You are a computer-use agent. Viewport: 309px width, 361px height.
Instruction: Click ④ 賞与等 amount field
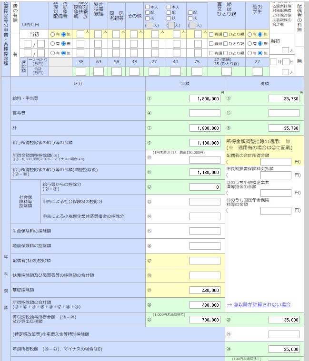point(205,113)
